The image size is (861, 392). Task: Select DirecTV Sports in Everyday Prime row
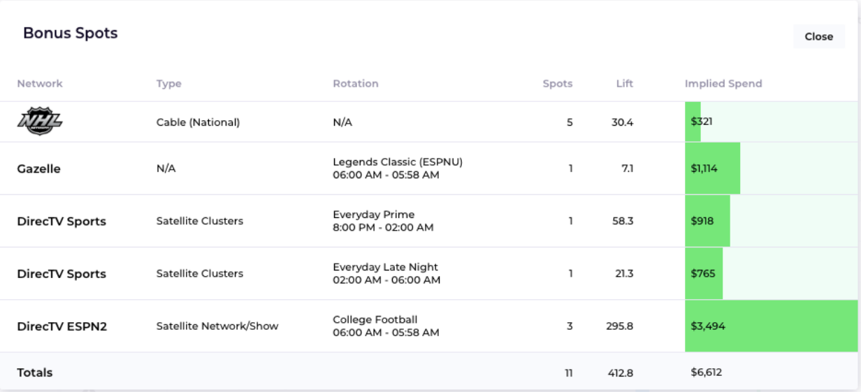(x=61, y=222)
